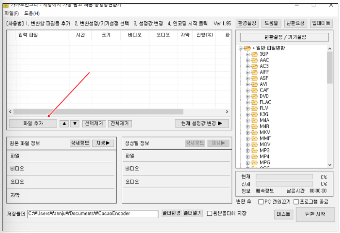Click 현재 설정값 변경 button

201,124
